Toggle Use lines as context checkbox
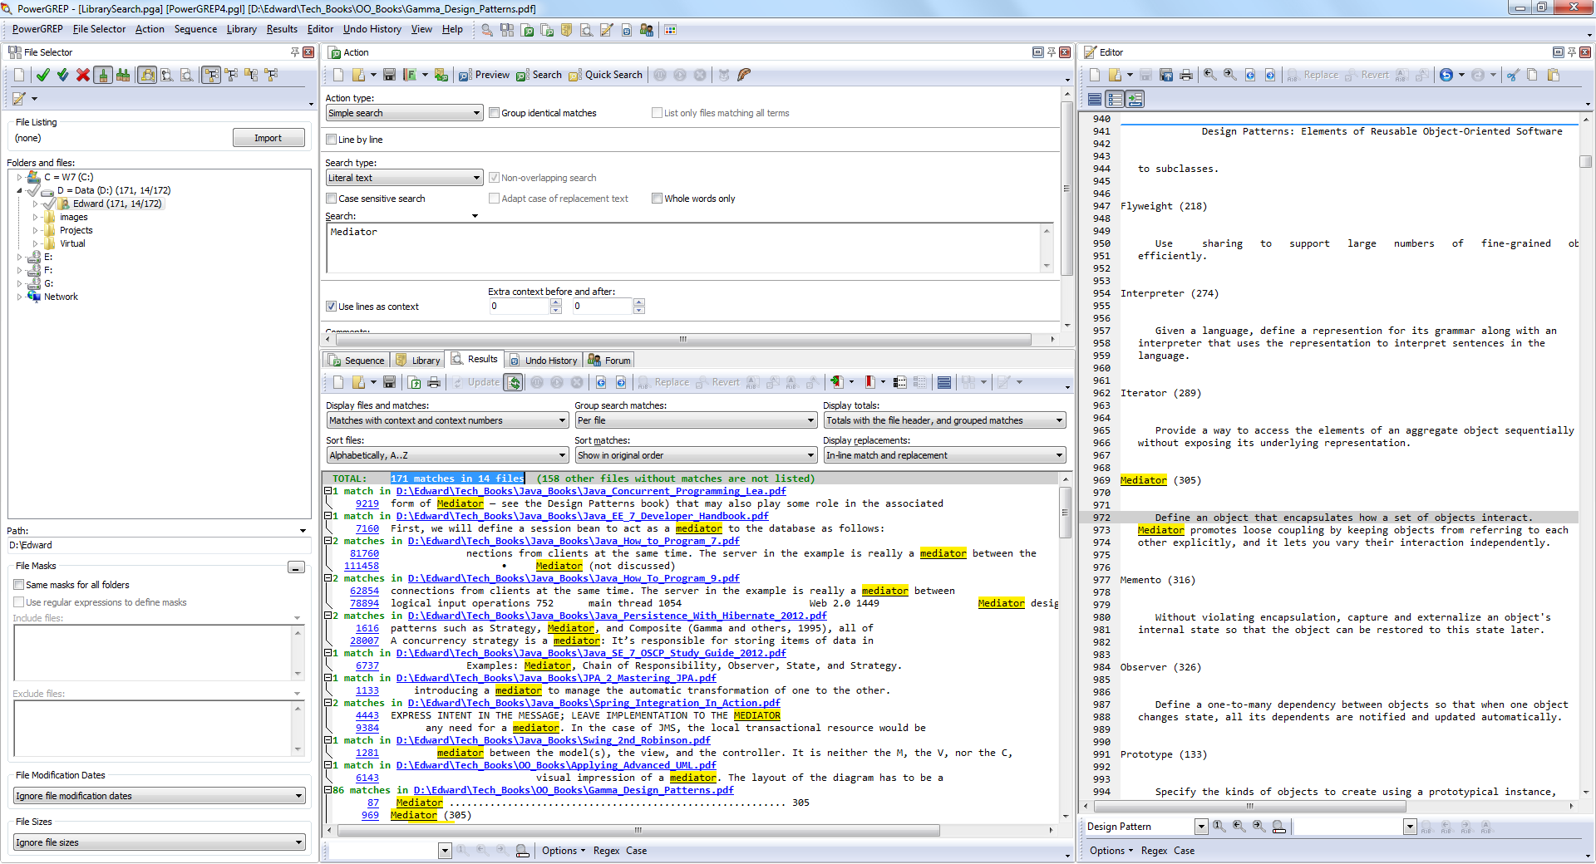1596x864 pixels. [332, 307]
